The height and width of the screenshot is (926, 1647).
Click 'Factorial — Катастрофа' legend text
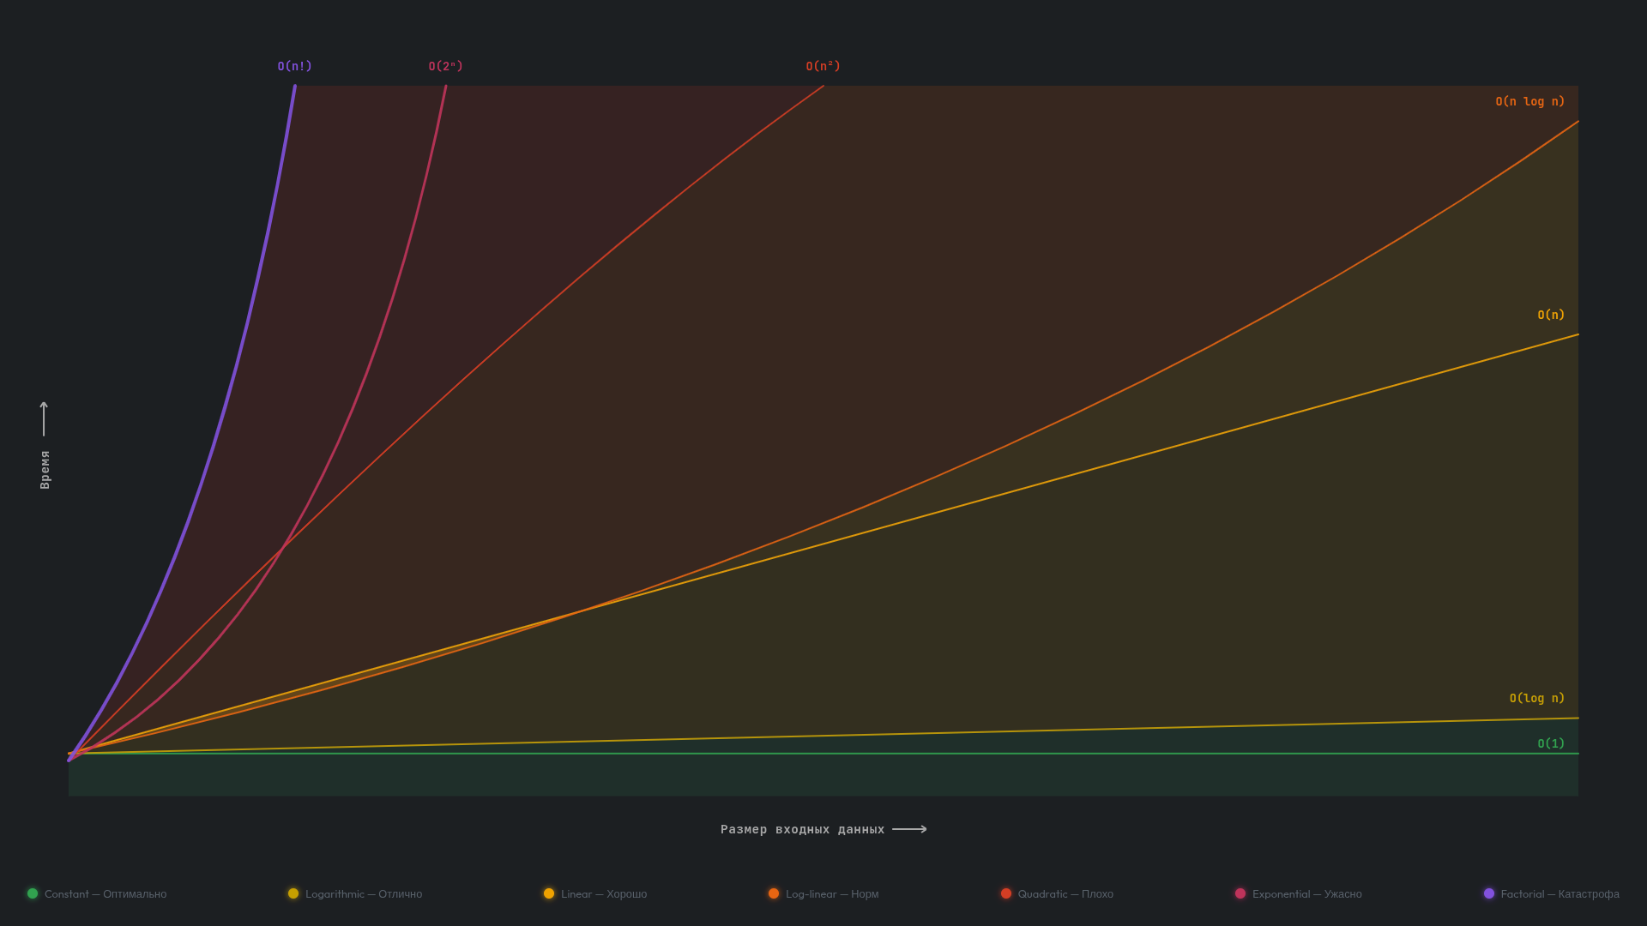pyautogui.click(x=1560, y=893)
